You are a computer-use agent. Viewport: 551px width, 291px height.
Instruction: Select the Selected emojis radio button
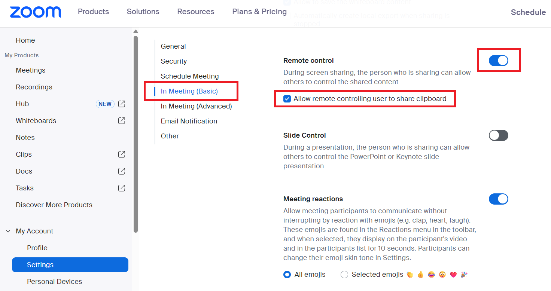[x=344, y=274]
